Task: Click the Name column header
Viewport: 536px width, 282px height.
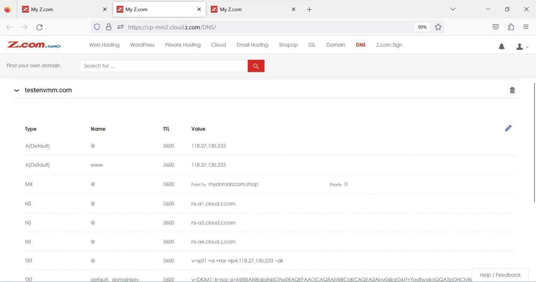Action: 98,129
